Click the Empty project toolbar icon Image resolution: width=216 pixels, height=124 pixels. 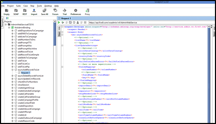coord(7,11)
